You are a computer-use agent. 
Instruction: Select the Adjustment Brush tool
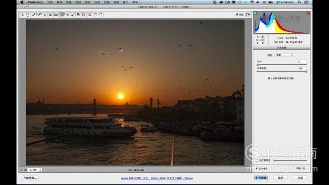(73, 15)
